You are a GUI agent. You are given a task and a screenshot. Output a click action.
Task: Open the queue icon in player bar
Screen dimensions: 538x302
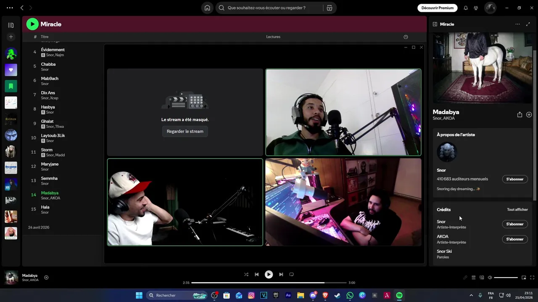tap(473, 278)
